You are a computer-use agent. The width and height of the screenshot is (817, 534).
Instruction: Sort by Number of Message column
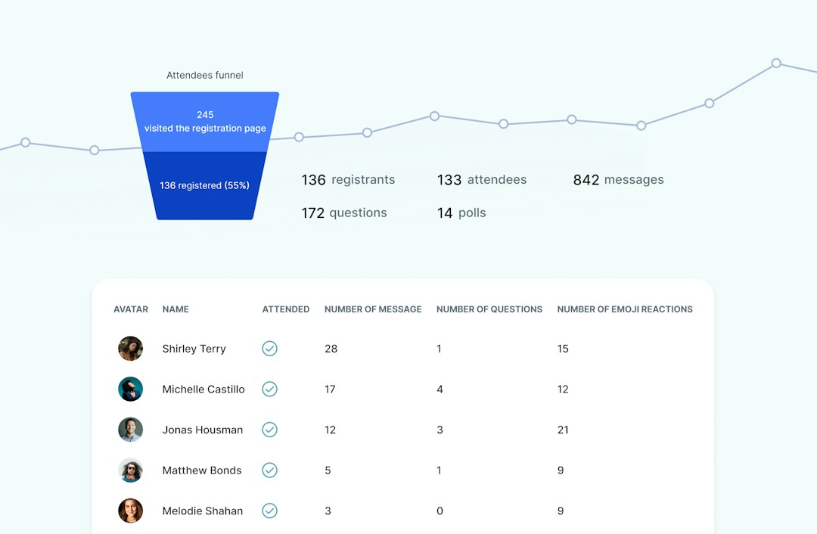(x=373, y=309)
